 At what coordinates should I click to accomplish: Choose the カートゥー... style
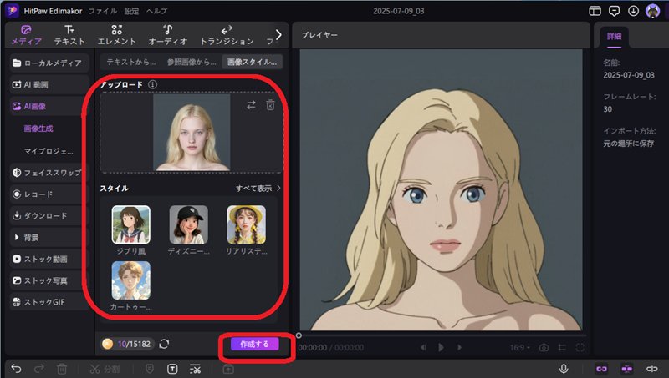pyautogui.click(x=131, y=285)
